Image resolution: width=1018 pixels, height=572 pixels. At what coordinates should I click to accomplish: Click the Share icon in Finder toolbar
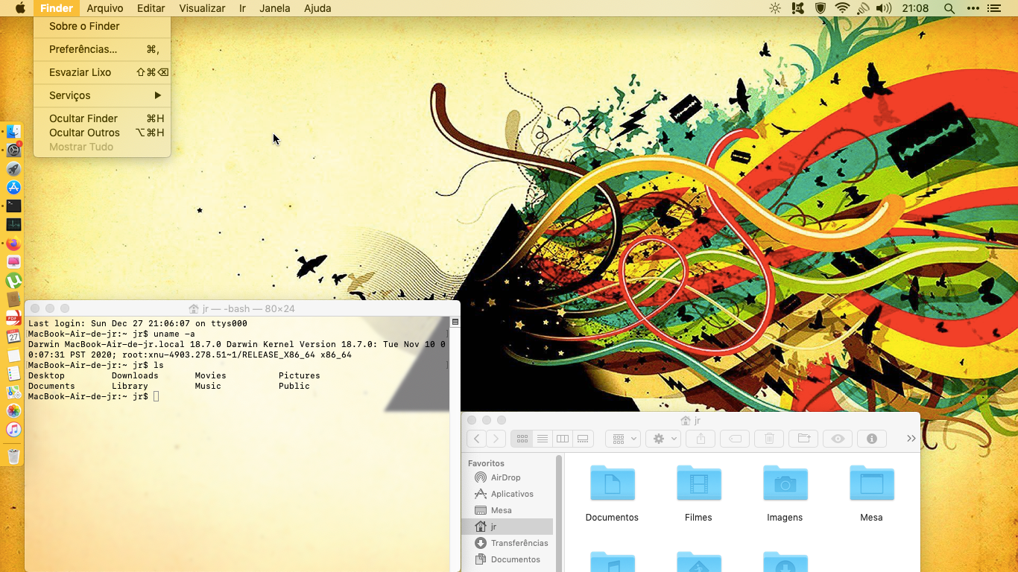point(701,439)
